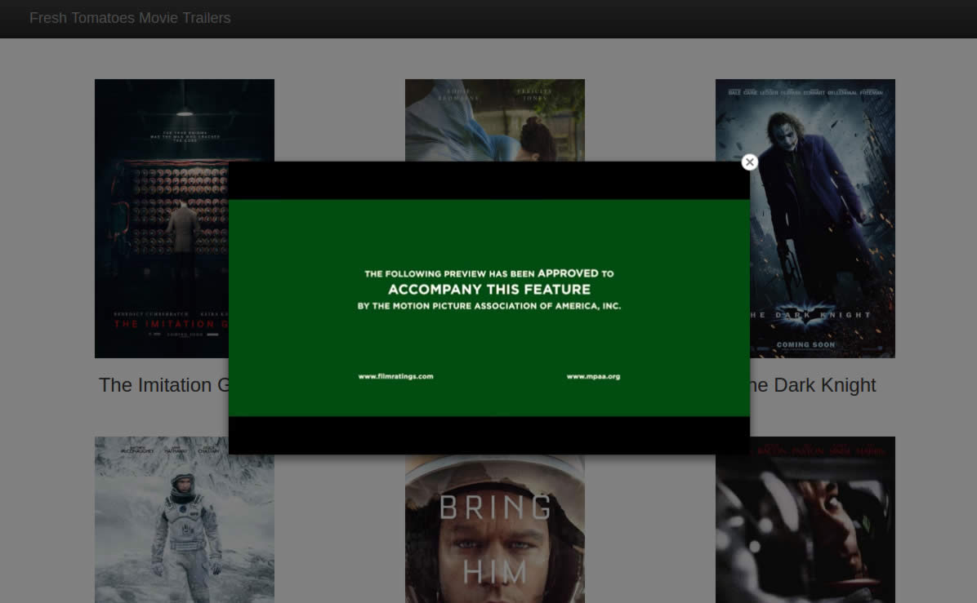
Task: Select The Martian 'Bring Him' poster
Action: [x=495, y=529]
